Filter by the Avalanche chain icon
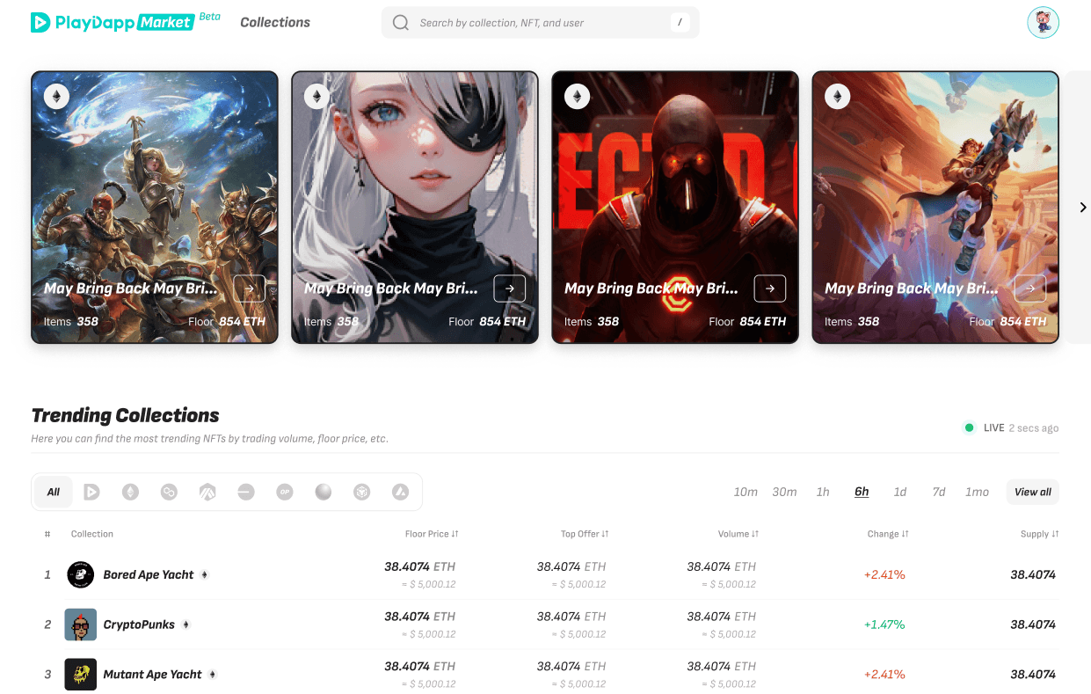The image size is (1091, 694). click(400, 492)
